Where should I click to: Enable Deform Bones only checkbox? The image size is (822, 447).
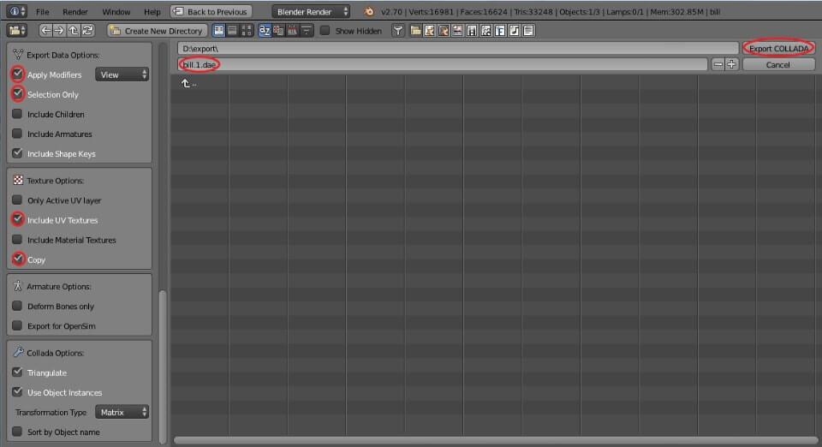point(17,306)
